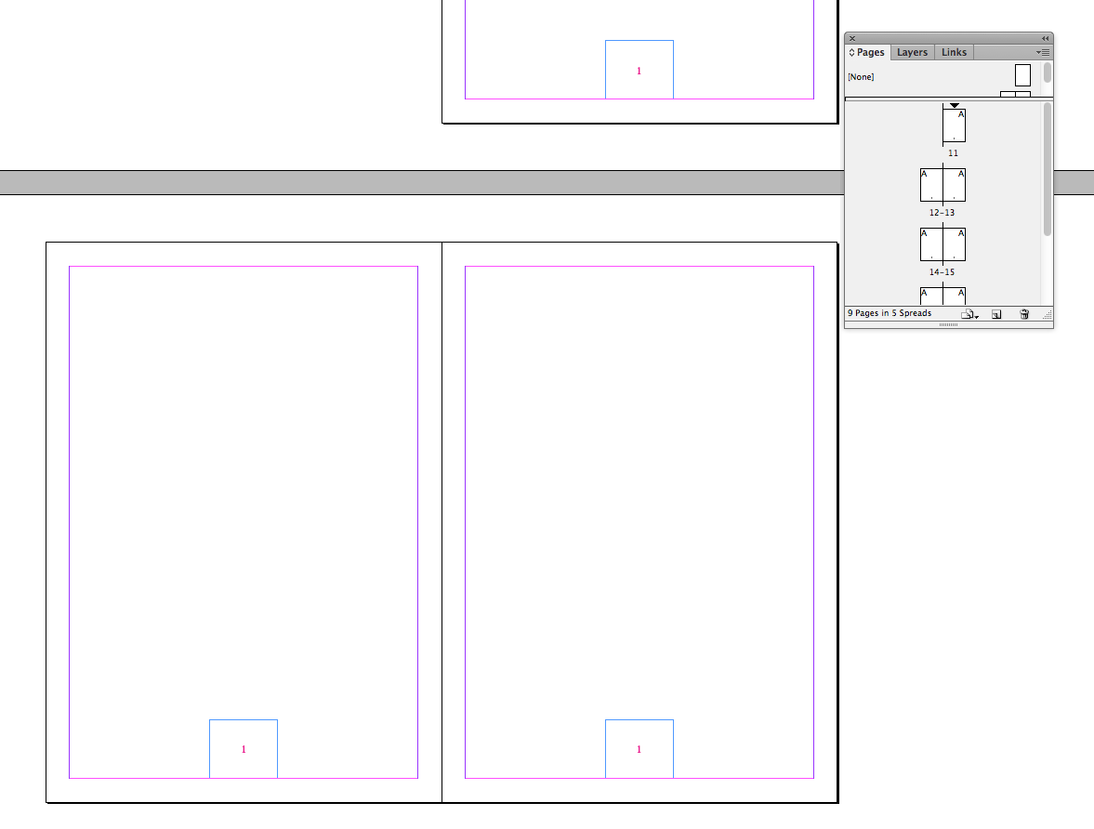The width and height of the screenshot is (1094, 829).
Task: Open the Edit page size button
Action: click(x=969, y=315)
